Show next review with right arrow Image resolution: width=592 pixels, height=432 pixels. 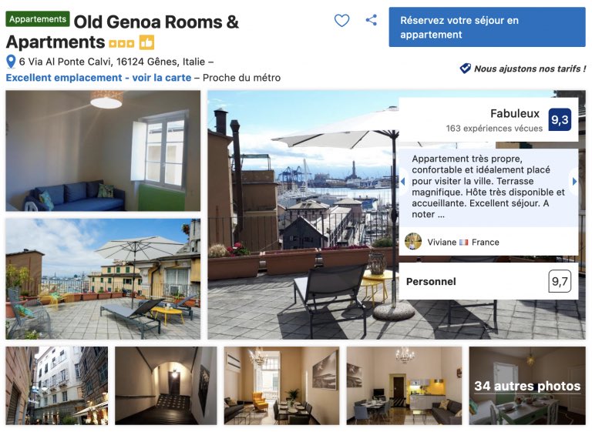pos(574,182)
